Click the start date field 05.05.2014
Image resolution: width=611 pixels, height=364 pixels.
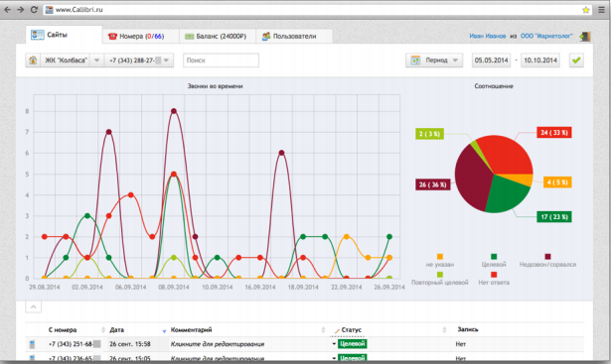coord(491,61)
